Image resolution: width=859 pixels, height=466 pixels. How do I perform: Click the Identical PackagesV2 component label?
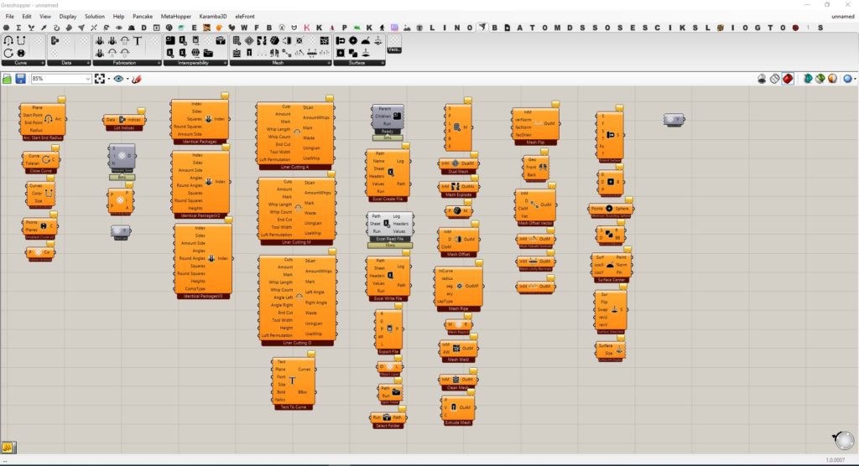pos(200,215)
